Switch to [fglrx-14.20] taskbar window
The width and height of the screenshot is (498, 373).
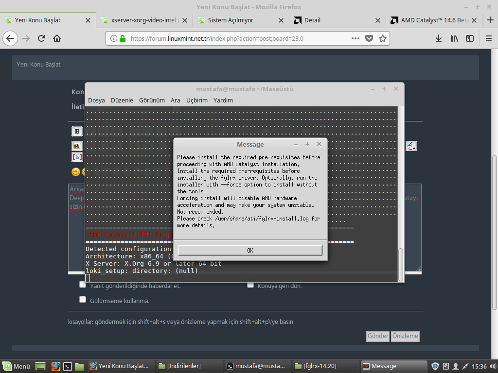326,366
